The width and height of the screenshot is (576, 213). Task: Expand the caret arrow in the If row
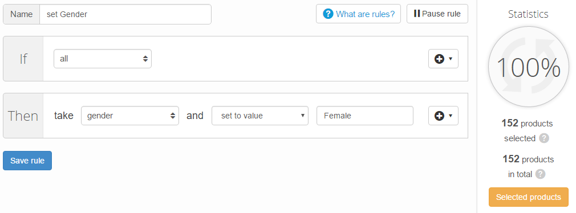451,59
